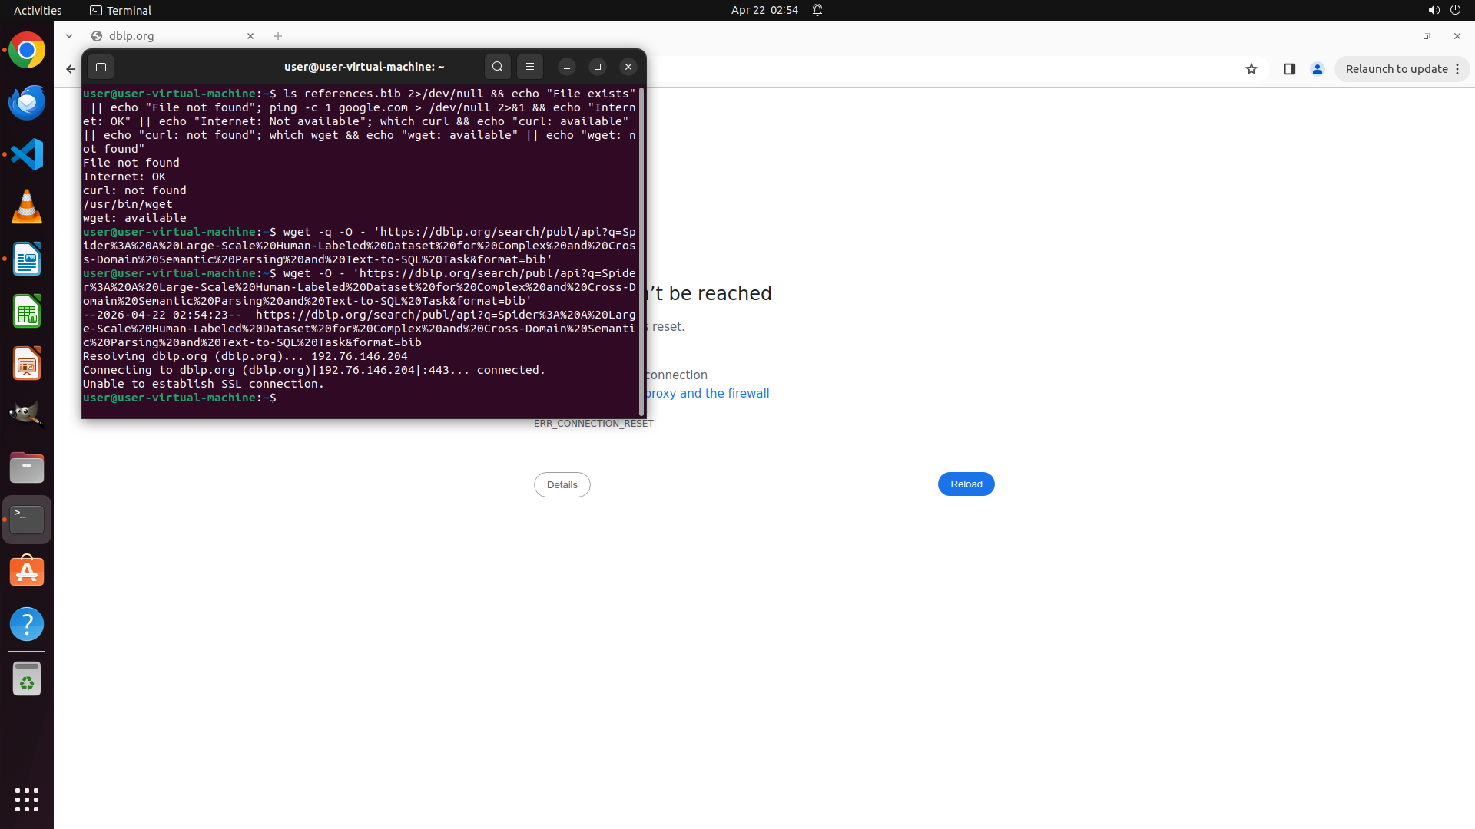Open a new Chrome tab
1475x829 pixels.
coord(278,36)
